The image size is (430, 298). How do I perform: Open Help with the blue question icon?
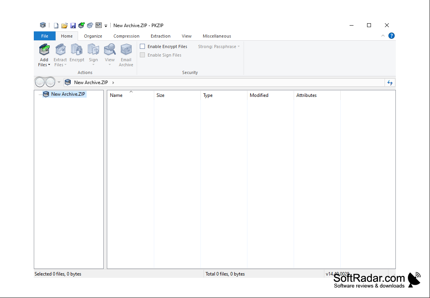coord(391,36)
